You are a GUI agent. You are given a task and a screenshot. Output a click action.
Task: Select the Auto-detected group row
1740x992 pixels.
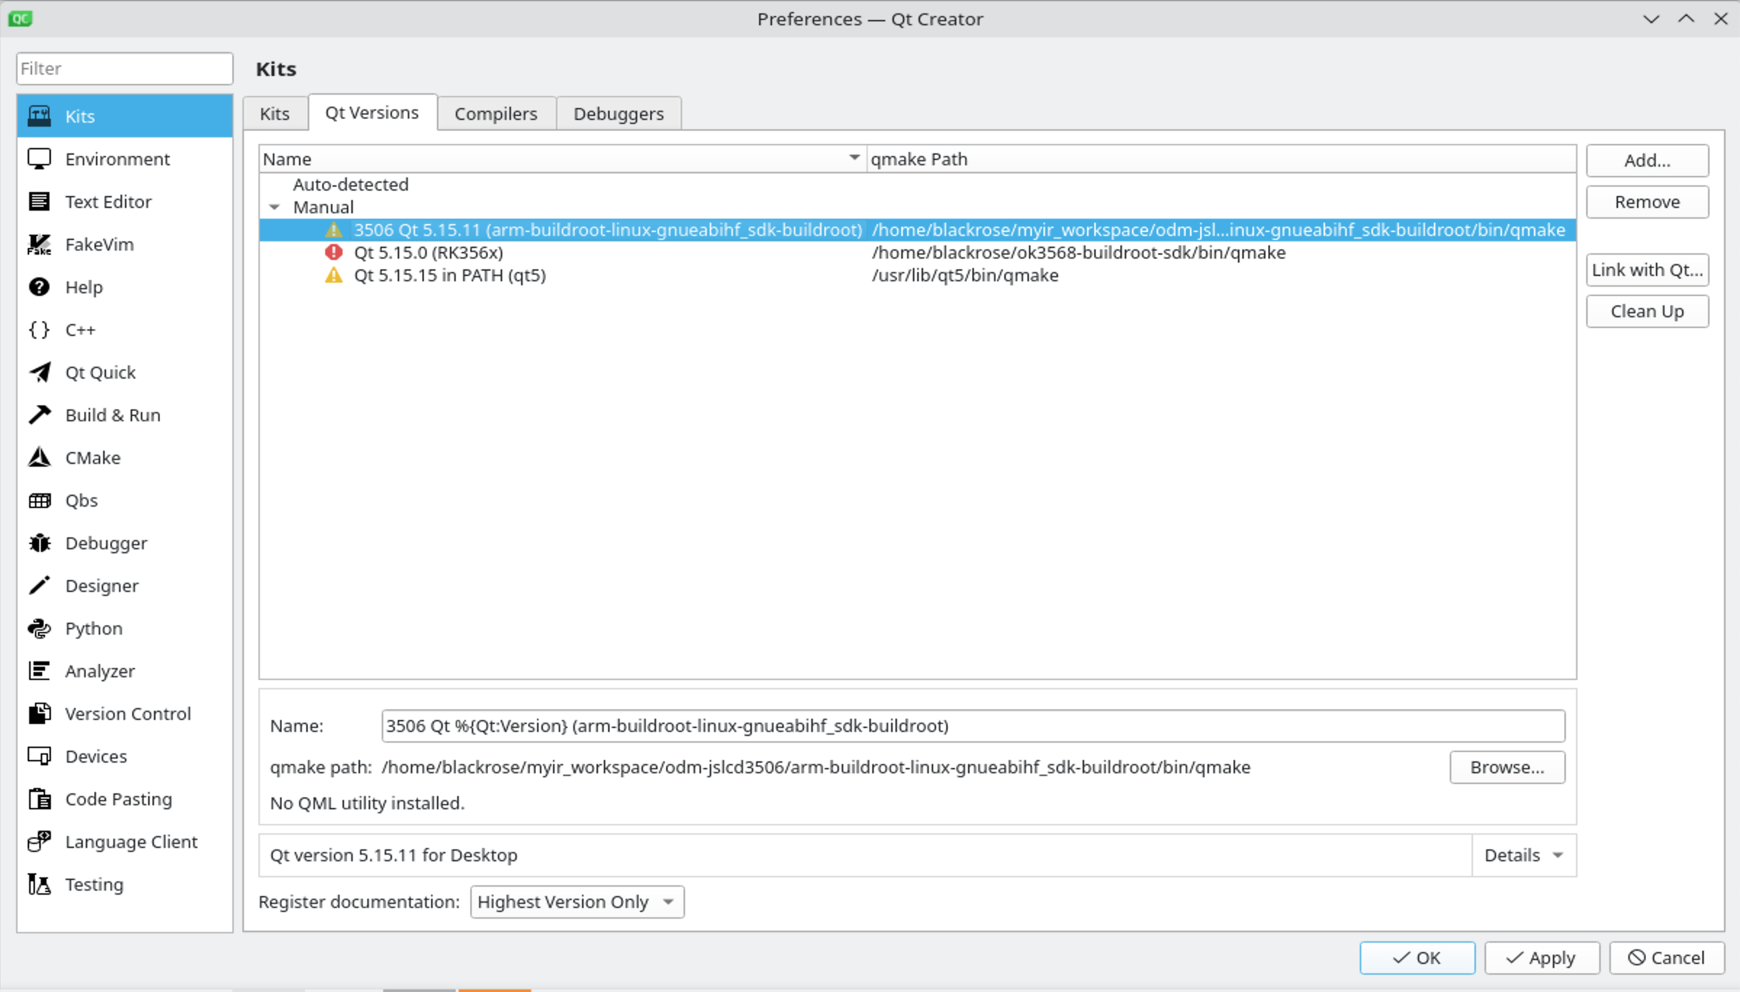click(x=917, y=185)
